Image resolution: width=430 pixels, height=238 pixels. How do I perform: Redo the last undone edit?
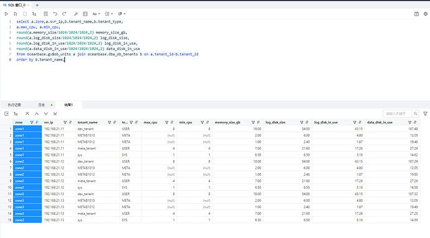[64, 14]
